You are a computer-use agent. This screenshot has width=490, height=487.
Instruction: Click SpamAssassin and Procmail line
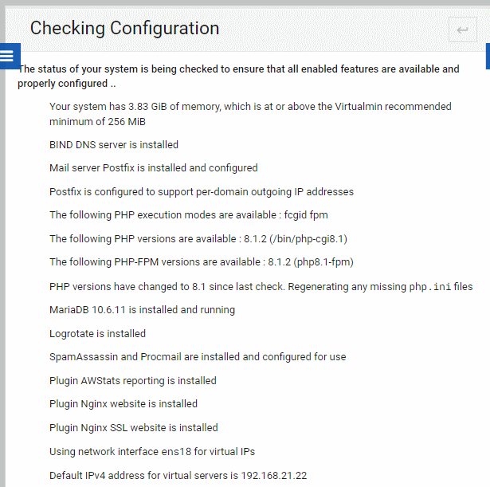point(198,357)
